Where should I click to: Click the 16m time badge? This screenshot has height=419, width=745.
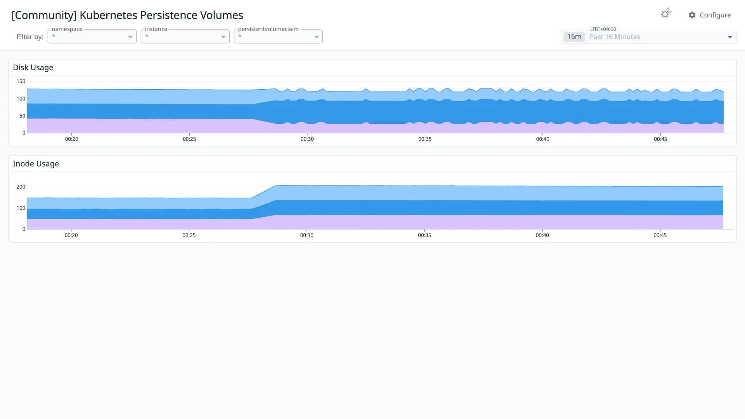574,36
